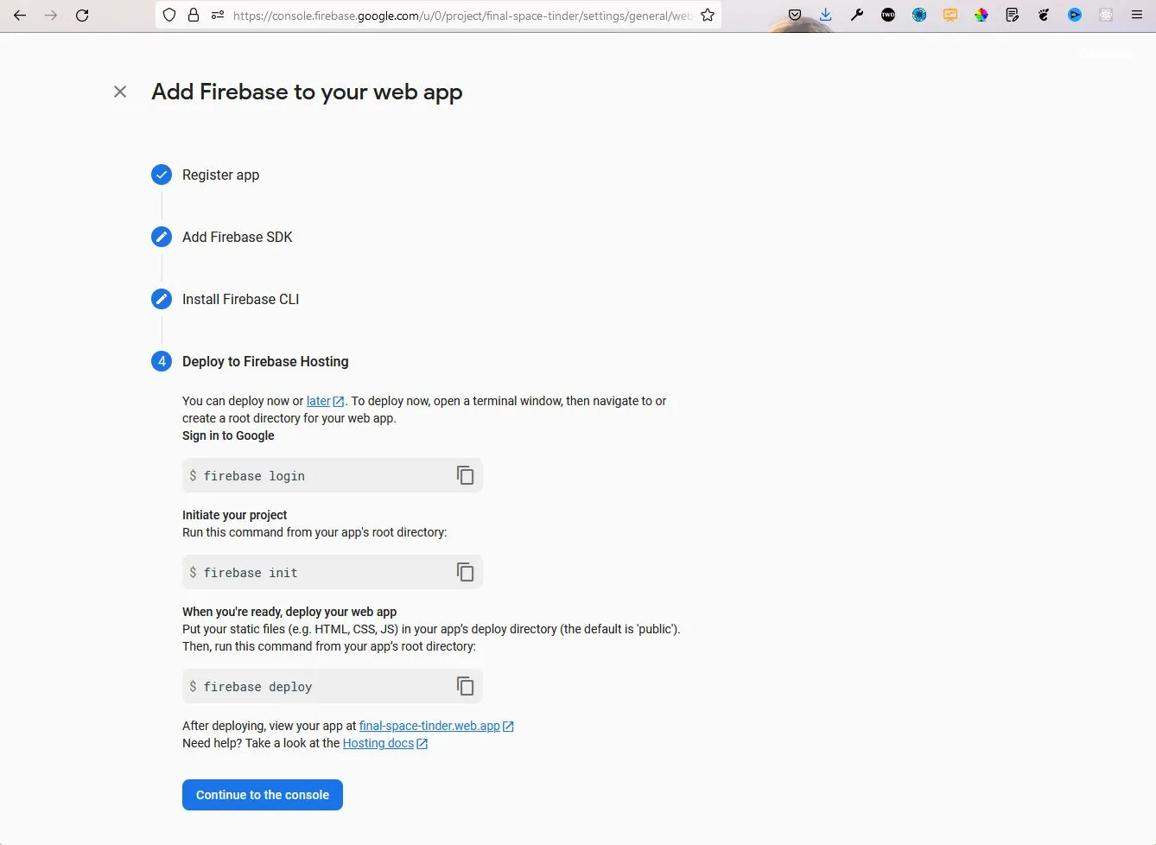1156x845 pixels.
Task: Click the site security padlock icon
Action: click(x=194, y=15)
